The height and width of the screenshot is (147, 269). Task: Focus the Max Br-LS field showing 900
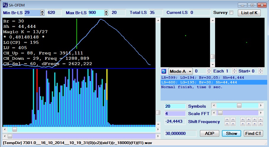(96, 13)
